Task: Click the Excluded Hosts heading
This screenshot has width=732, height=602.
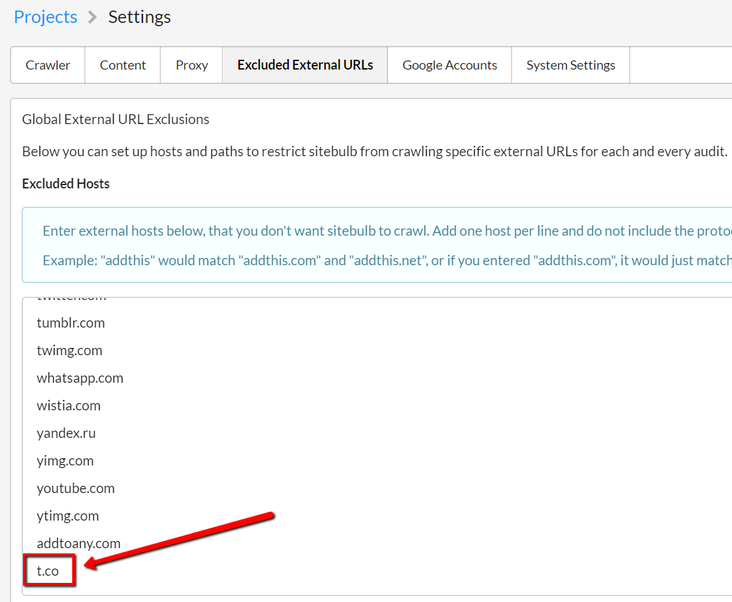Action: point(66,184)
